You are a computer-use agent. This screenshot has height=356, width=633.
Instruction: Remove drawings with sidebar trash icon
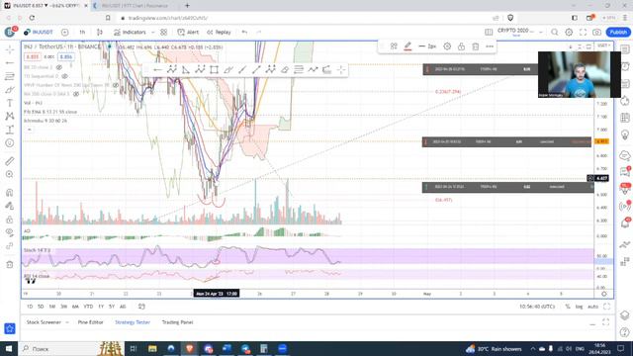(x=10, y=264)
